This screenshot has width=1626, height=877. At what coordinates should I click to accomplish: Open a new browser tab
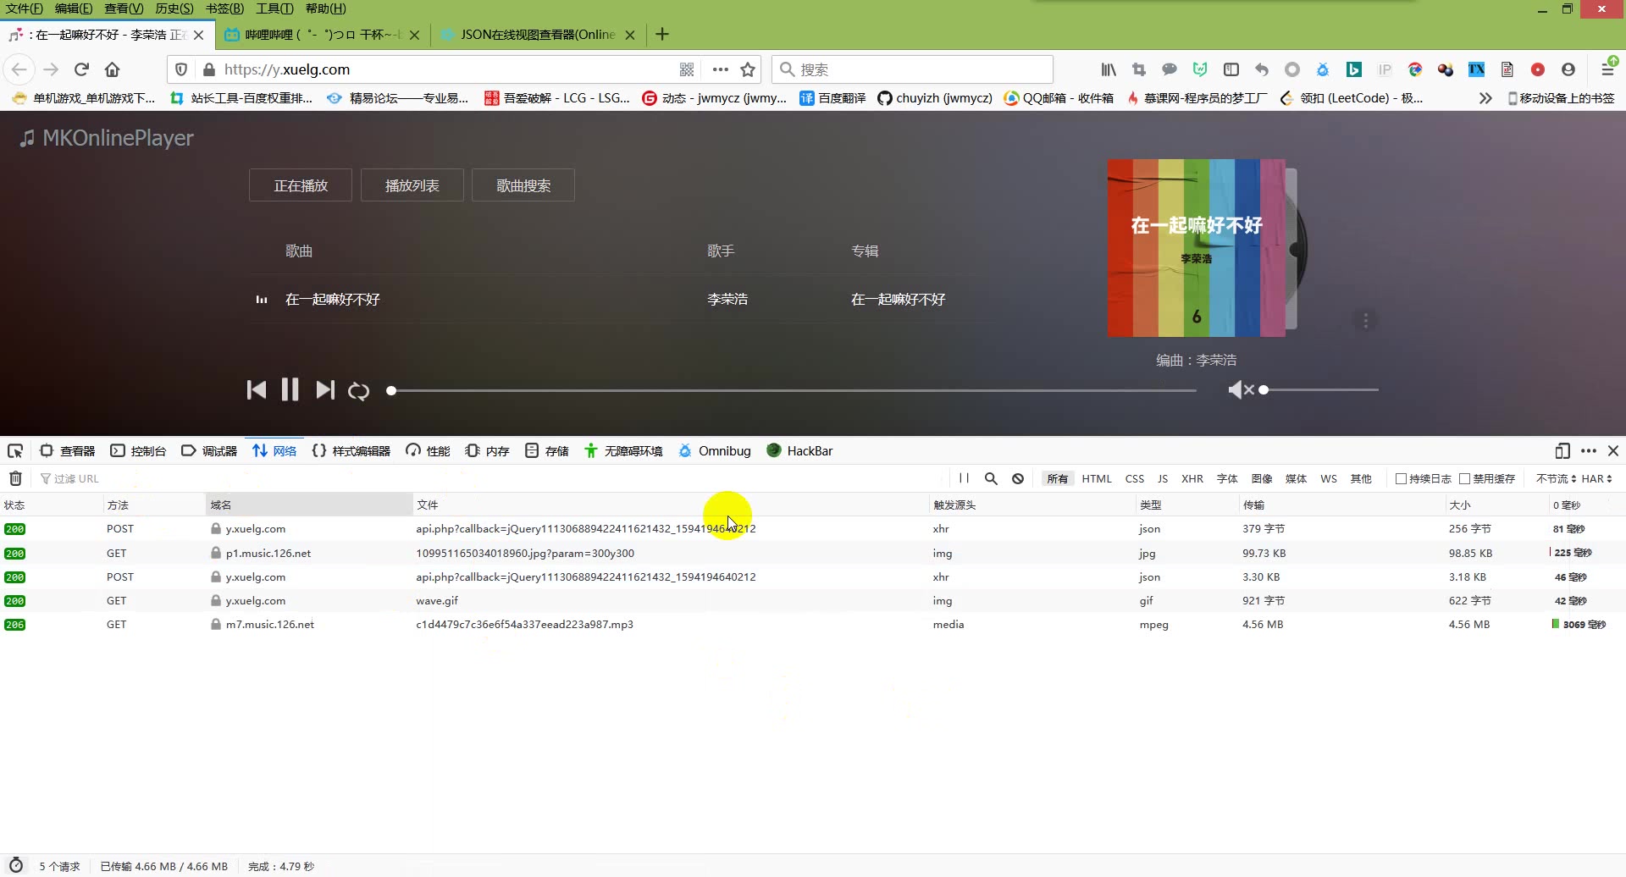[x=662, y=34]
